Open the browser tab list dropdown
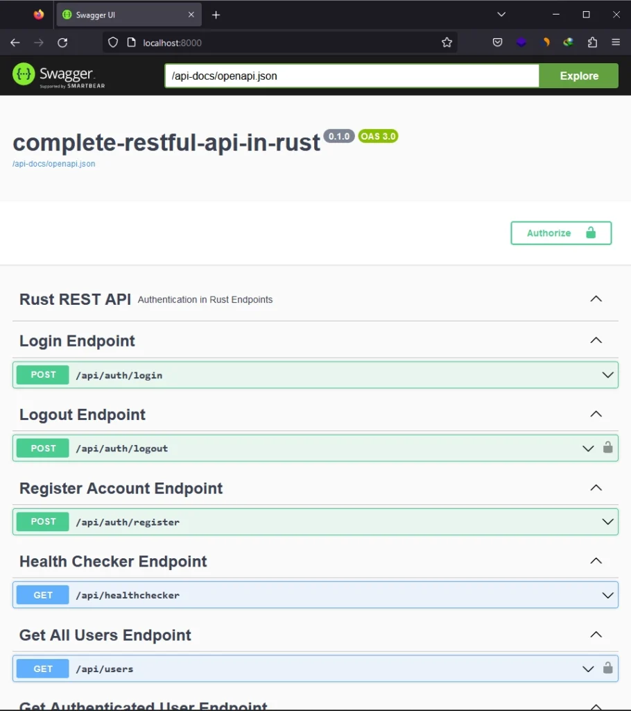 pos(501,14)
